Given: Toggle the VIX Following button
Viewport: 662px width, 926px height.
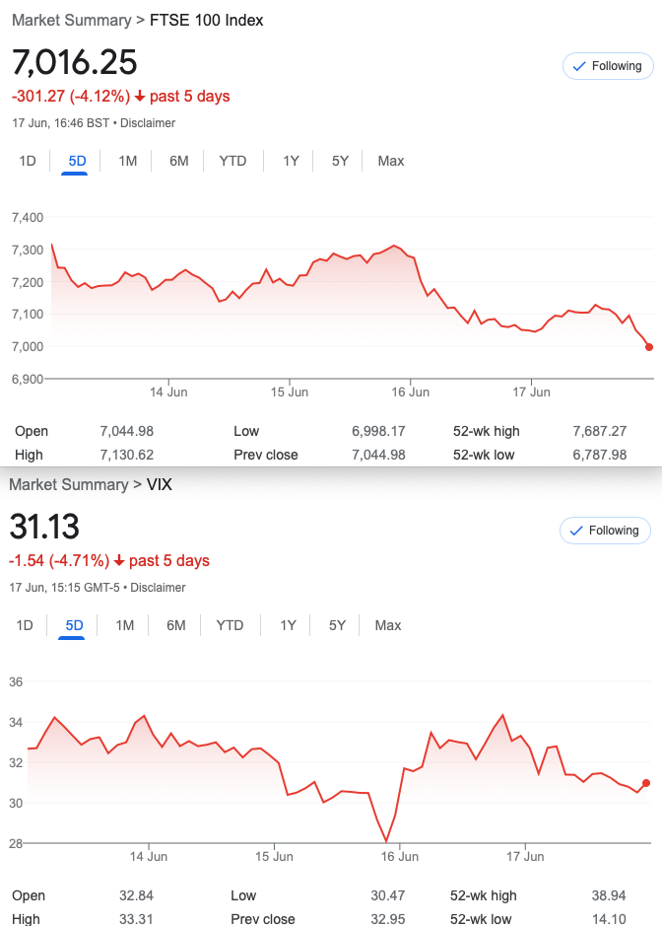Looking at the screenshot, I should coord(605,531).
